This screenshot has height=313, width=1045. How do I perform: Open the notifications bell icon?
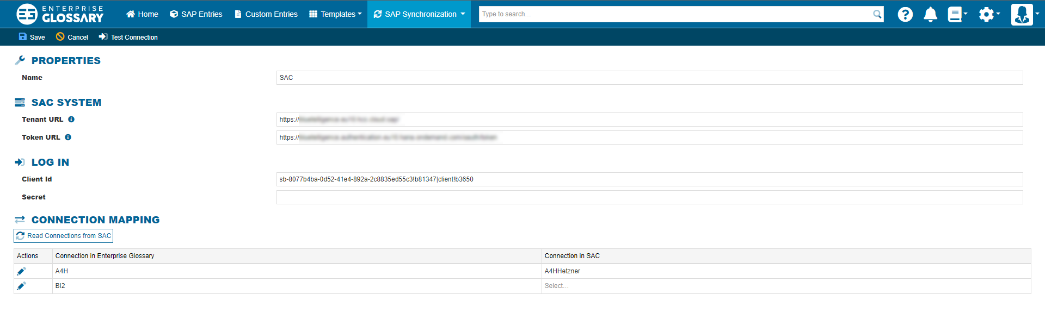click(930, 14)
